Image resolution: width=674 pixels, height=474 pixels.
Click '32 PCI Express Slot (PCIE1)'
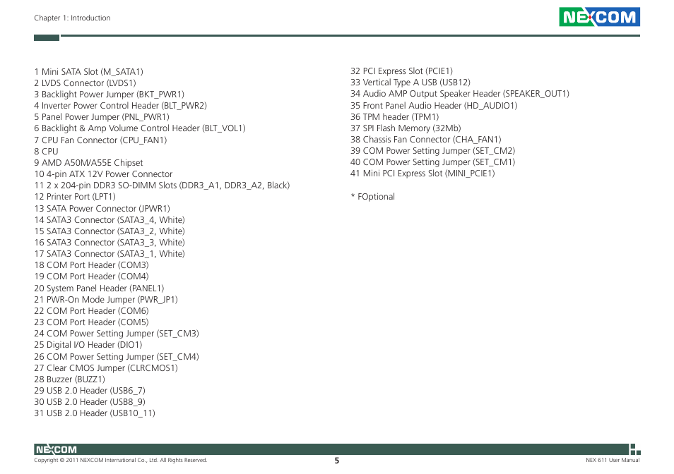(x=401, y=71)
